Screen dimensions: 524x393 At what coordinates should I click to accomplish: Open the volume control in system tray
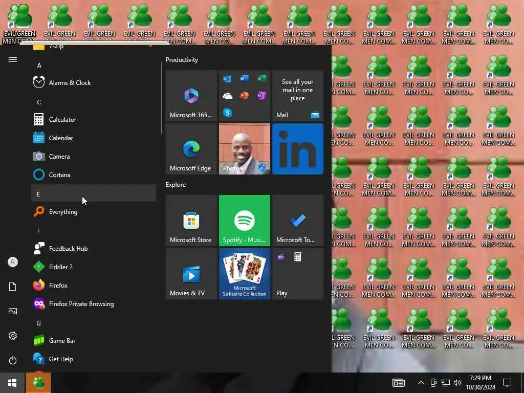click(x=457, y=383)
